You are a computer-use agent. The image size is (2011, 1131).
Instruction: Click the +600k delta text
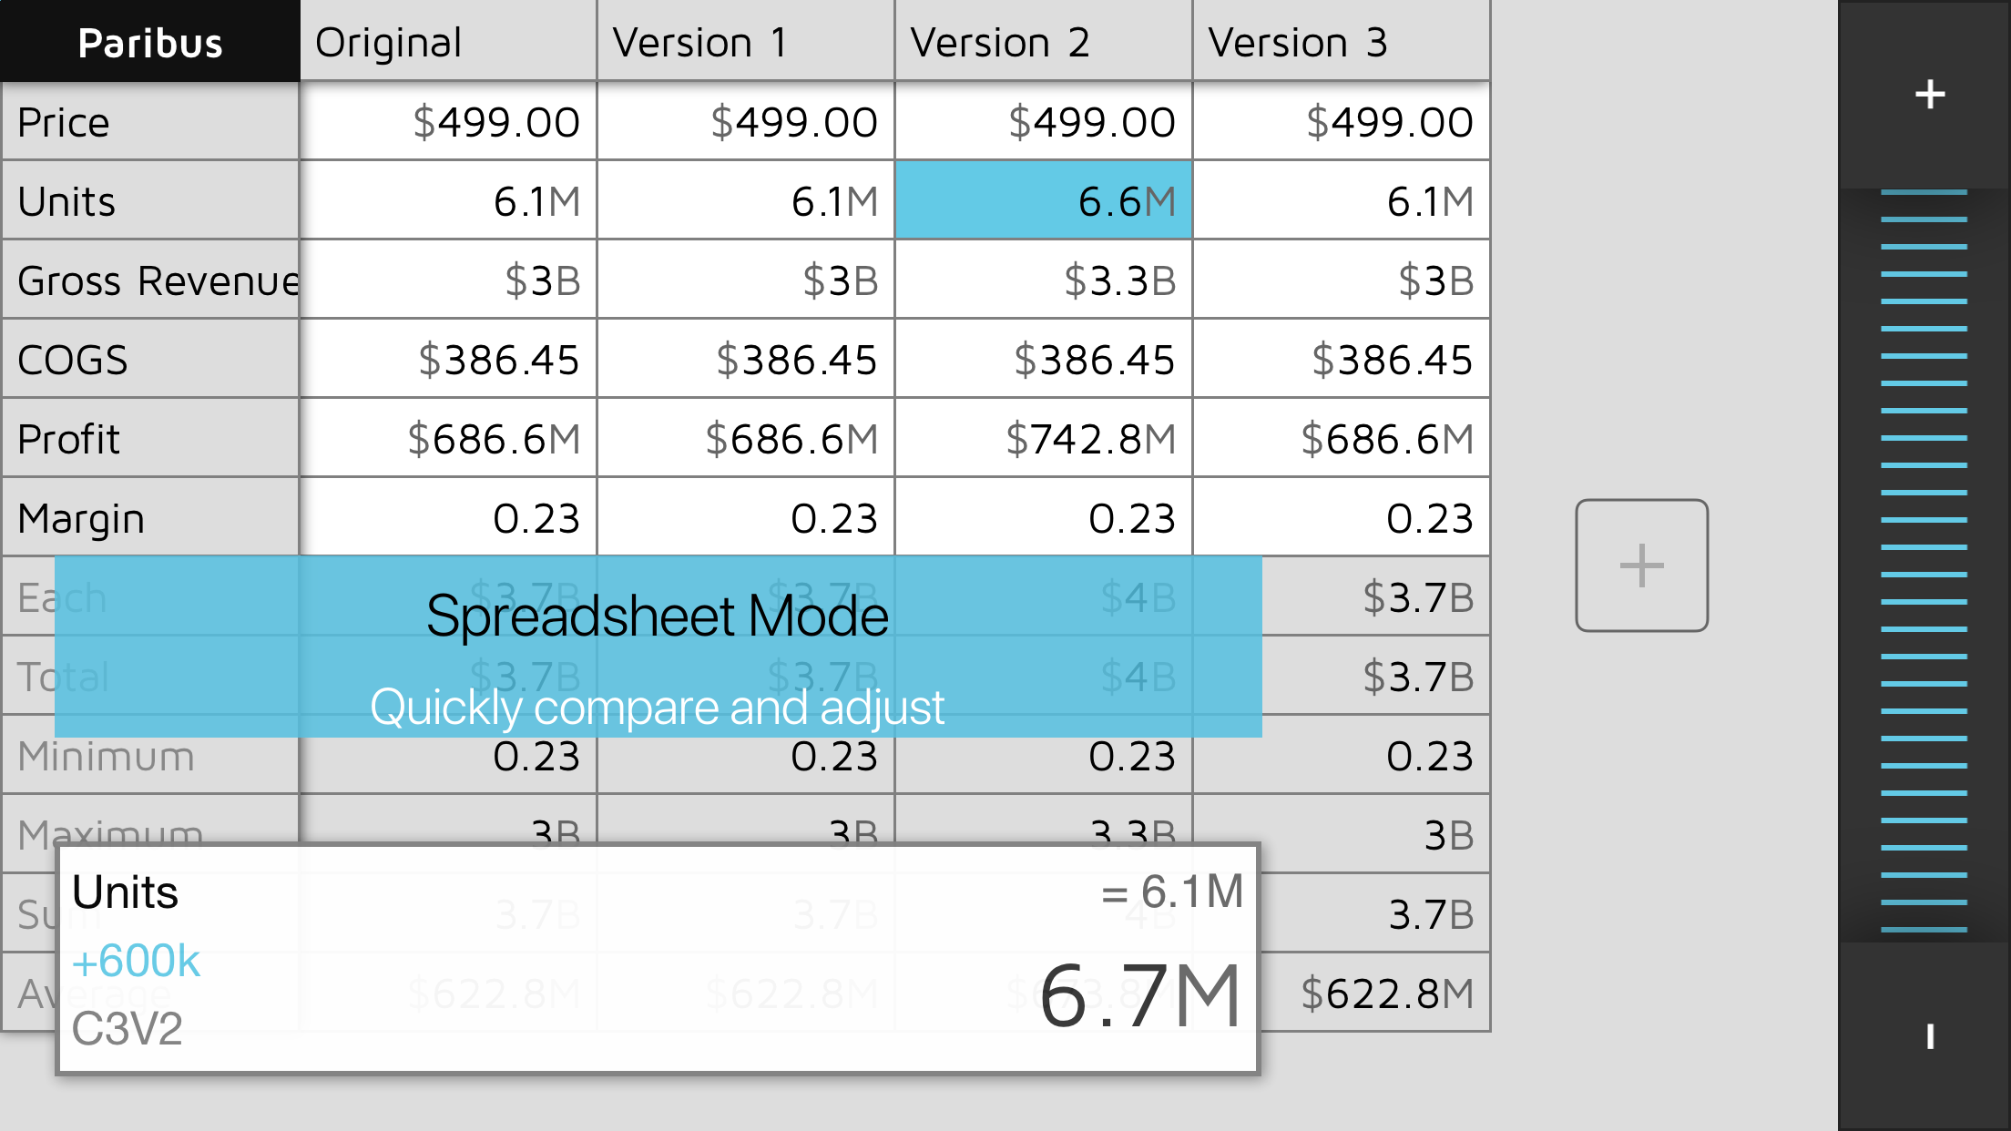pos(137,962)
